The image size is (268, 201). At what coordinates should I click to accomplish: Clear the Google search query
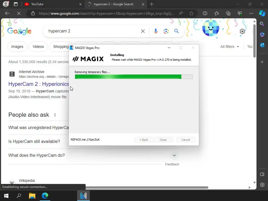coord(143,31)
